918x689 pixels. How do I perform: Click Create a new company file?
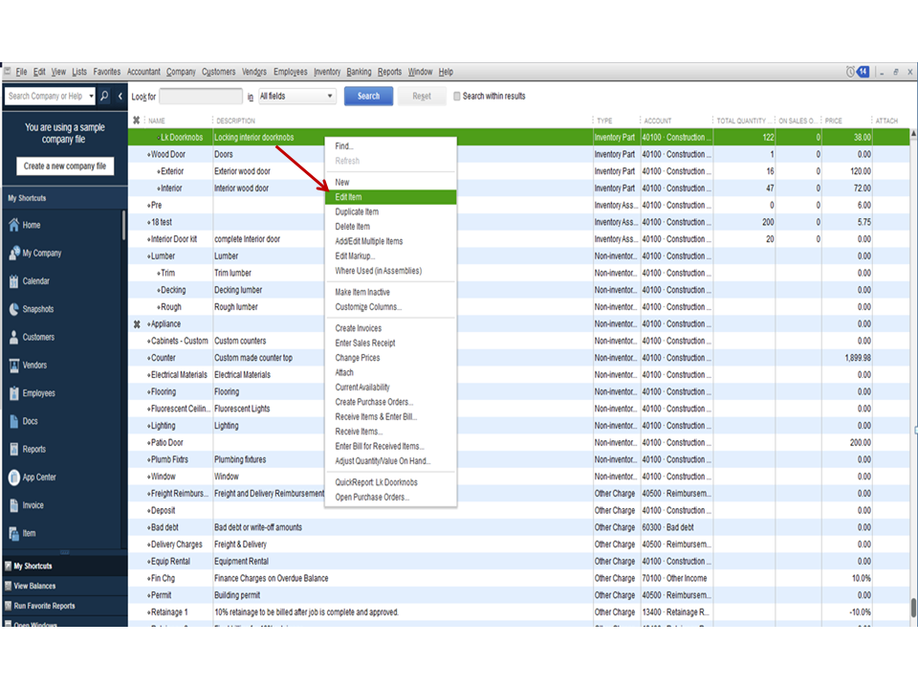(x=64, y=166)
